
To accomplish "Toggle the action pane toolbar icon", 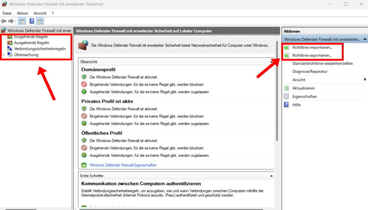I will coord(40,21).
